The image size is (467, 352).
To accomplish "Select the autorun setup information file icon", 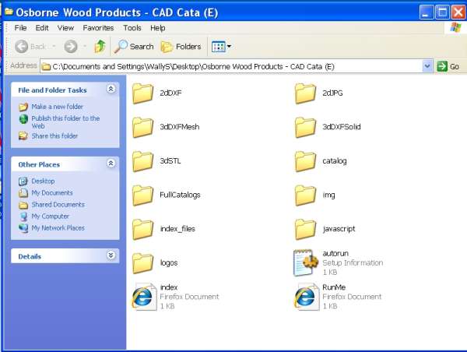I will click(x=305, y=262).
